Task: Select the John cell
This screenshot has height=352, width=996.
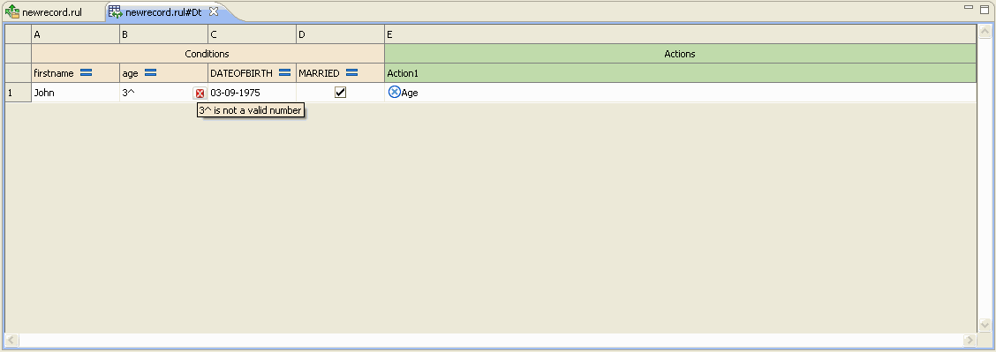Action: (76, 93)
